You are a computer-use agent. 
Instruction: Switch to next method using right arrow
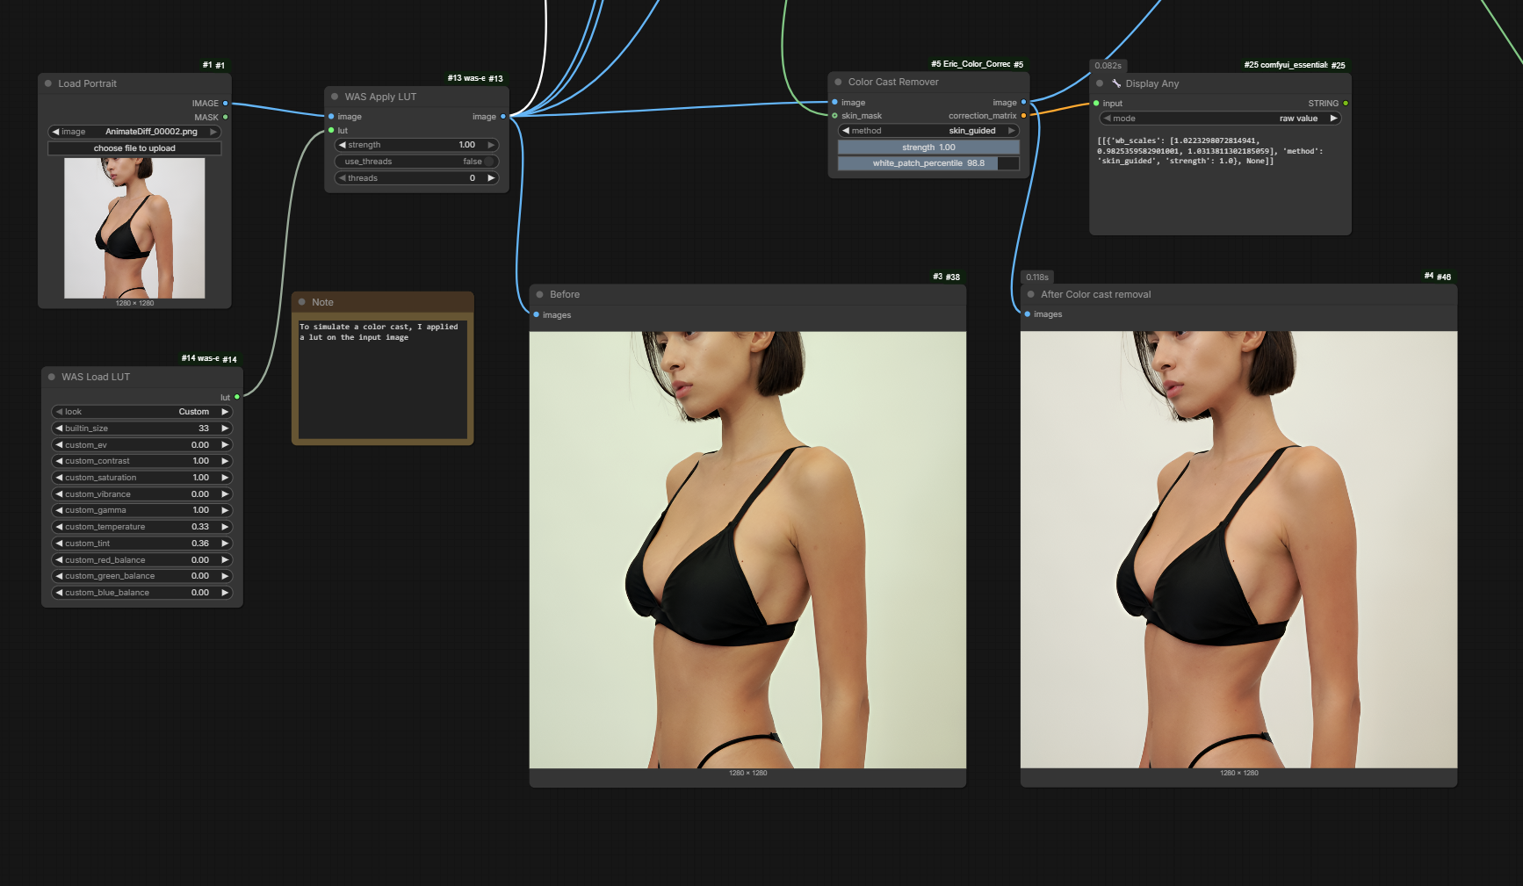[1011, 131]
